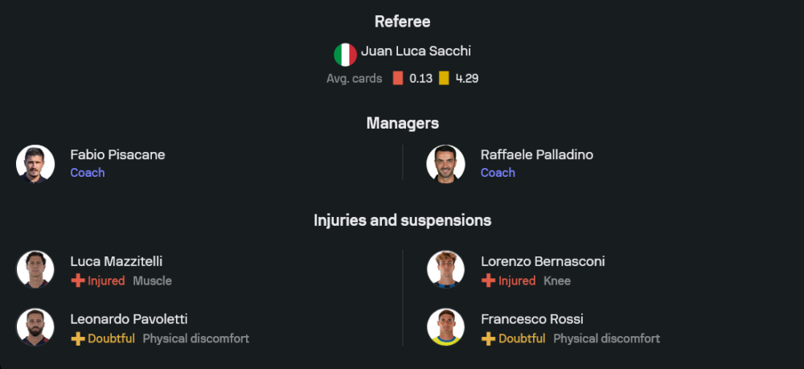
Task: Select the Luca Mazzitelli name
Action: point(117,261)
